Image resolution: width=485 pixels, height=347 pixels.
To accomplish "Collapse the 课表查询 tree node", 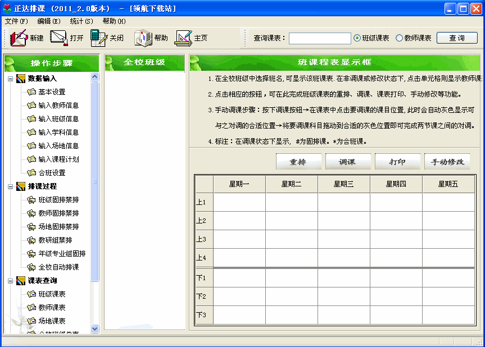I will 11,281.
